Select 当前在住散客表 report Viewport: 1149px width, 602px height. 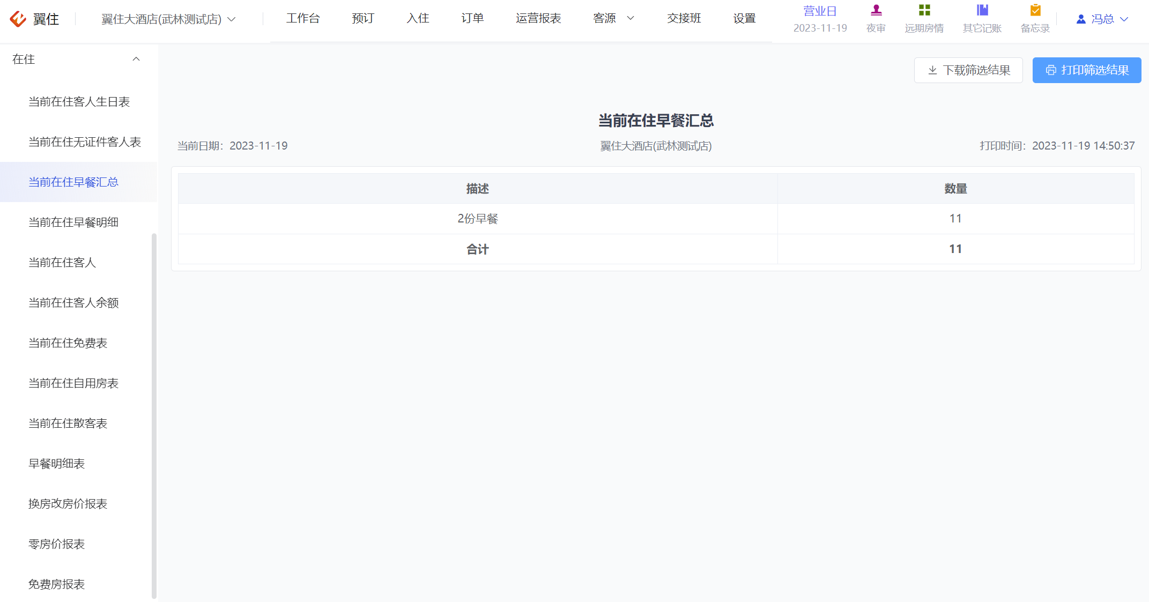tap(79, 423)
